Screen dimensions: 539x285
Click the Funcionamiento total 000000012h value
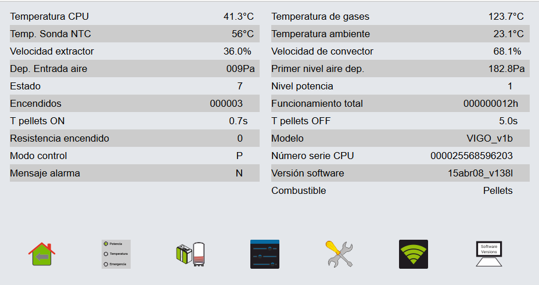click(x=491, y=103)
